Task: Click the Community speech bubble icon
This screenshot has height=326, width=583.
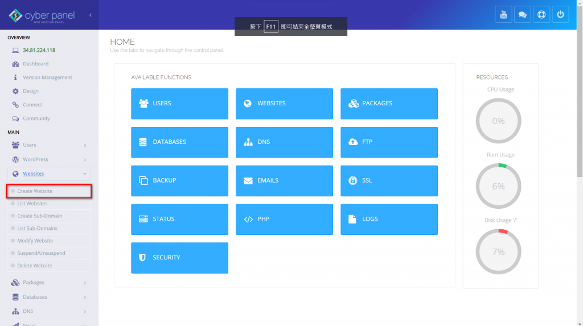Action: pyautogui.click(x=15, y=118)
